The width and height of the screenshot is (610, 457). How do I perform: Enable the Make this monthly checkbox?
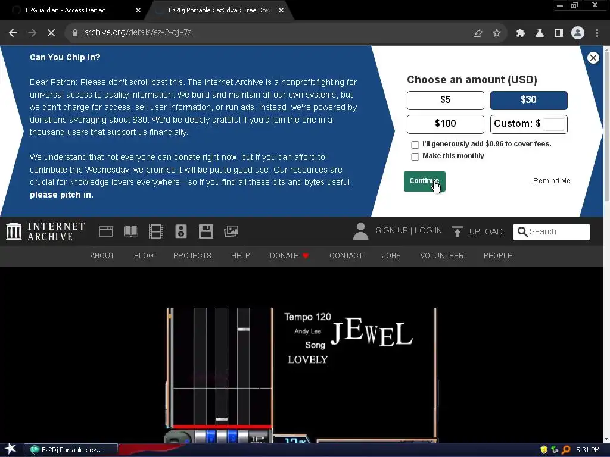tap(415, 156)
